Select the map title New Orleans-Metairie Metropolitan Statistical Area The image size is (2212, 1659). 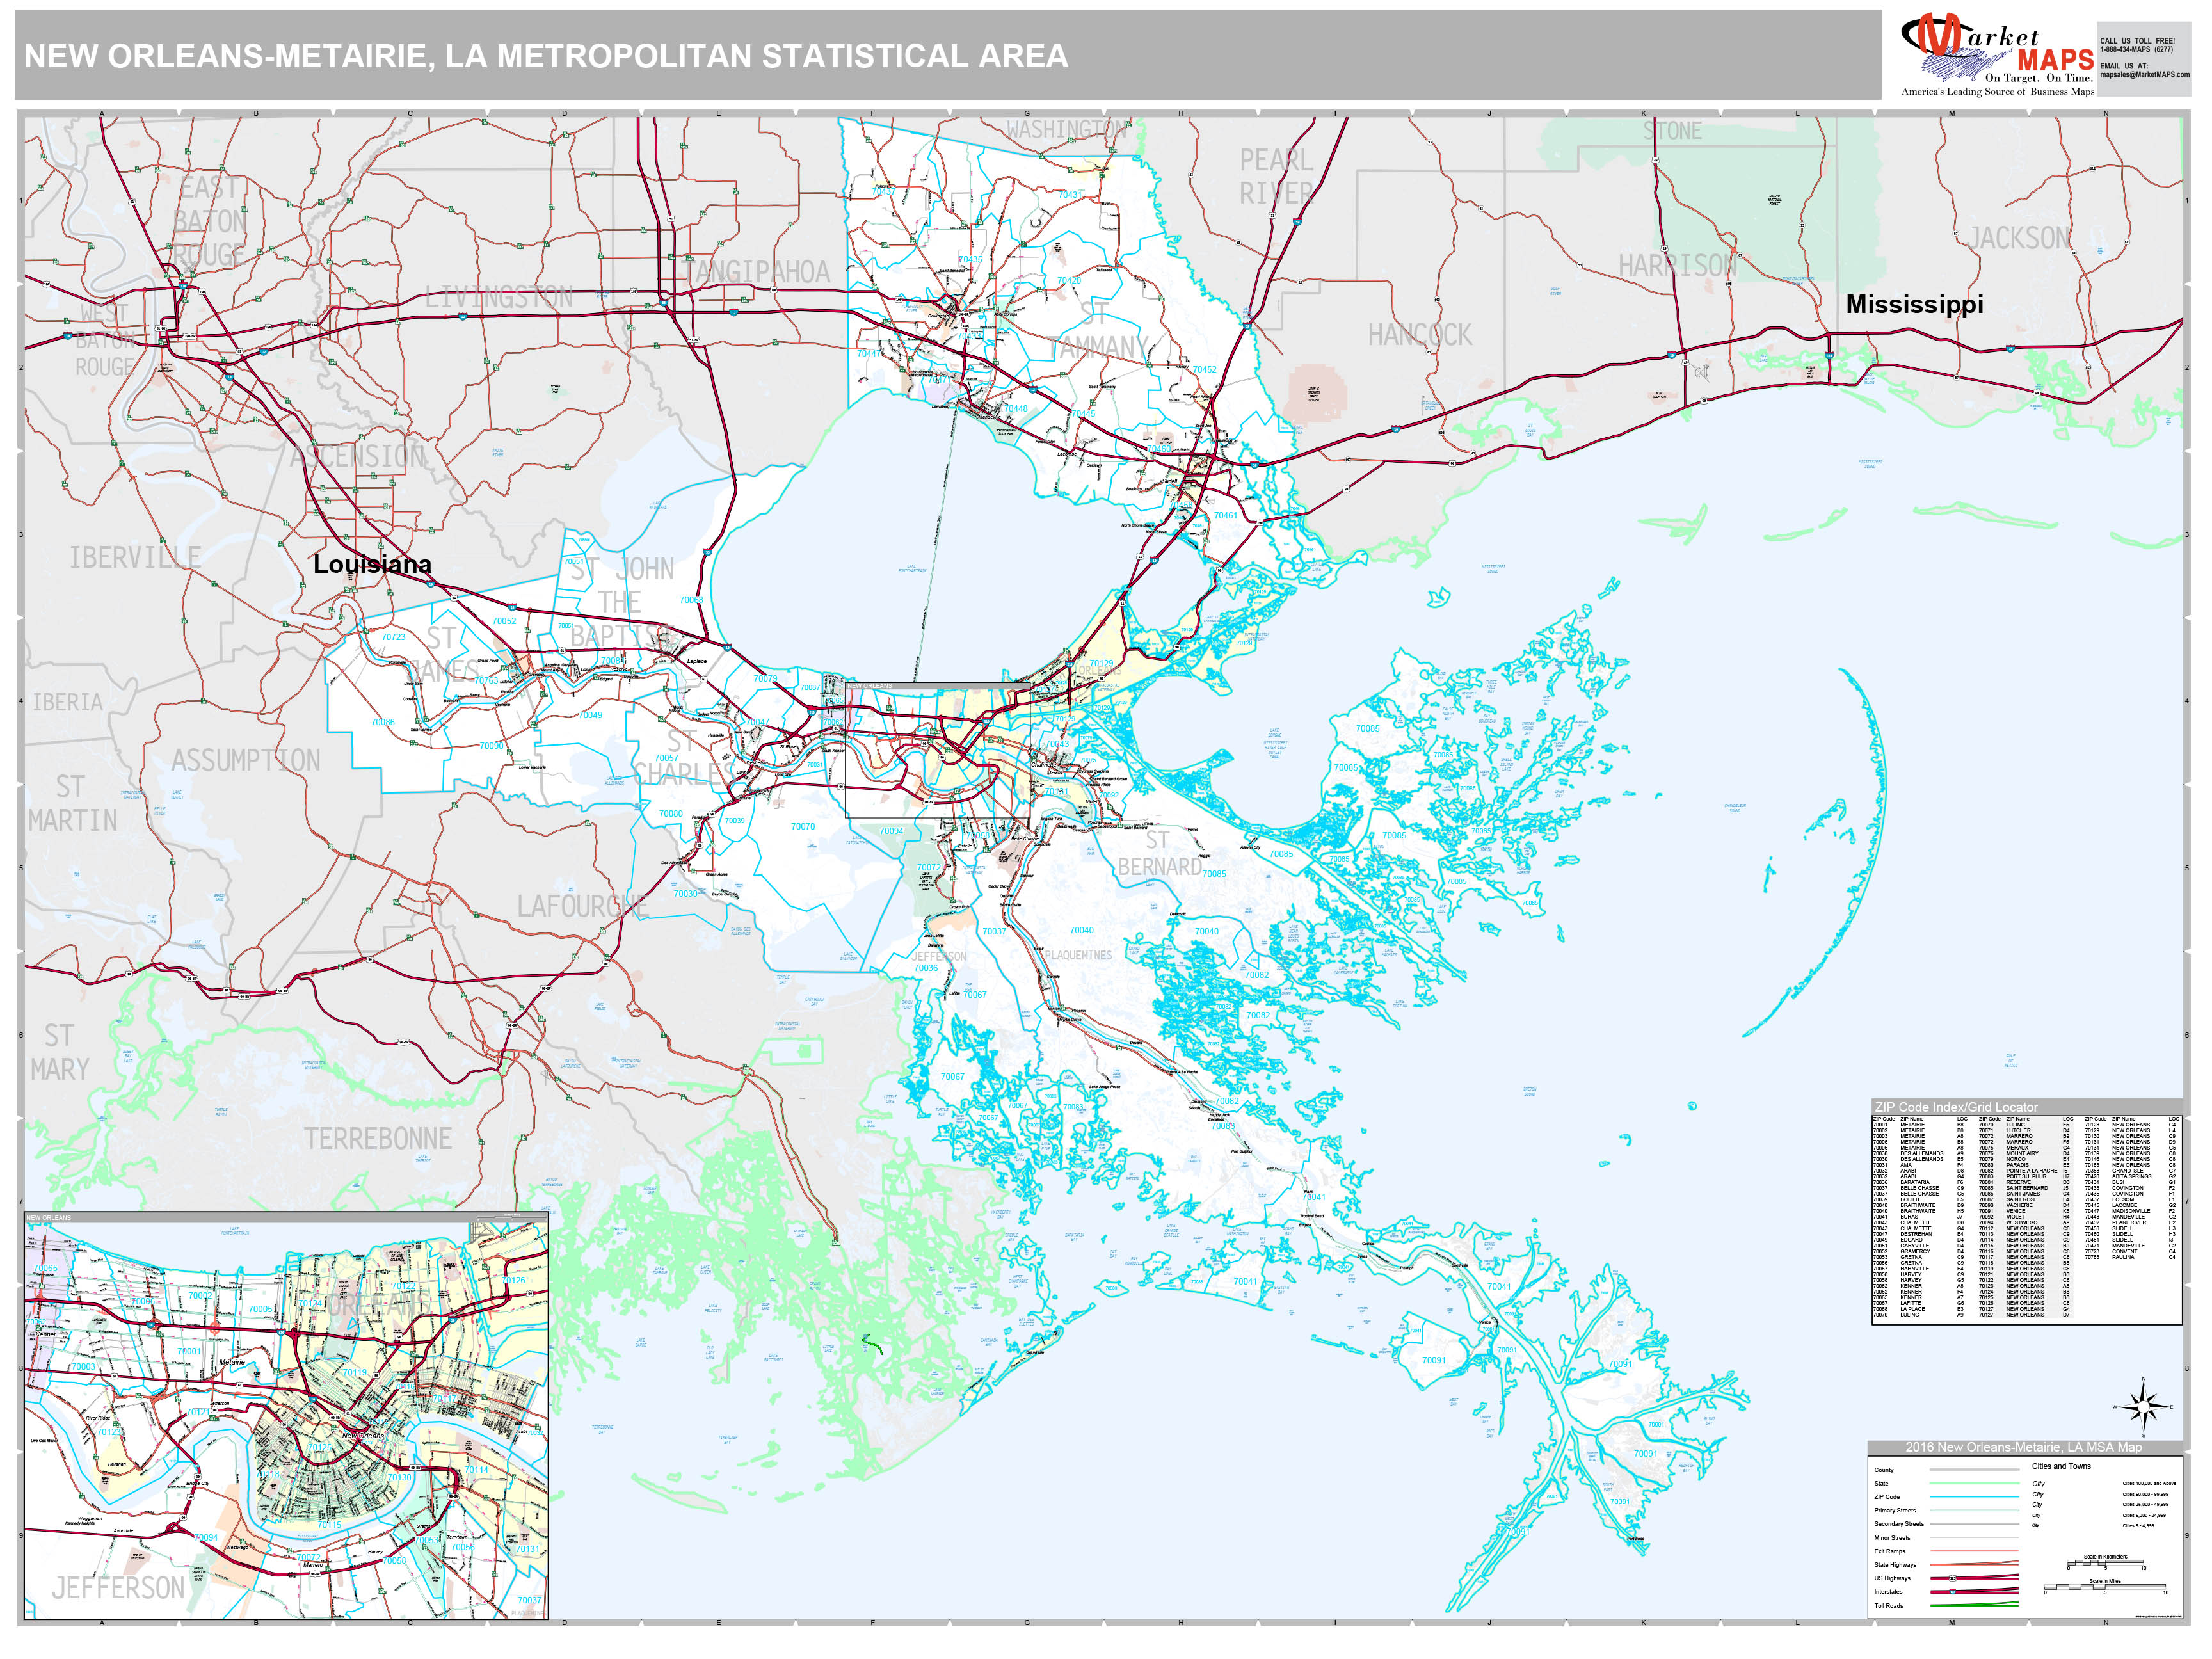pos(546,56)
